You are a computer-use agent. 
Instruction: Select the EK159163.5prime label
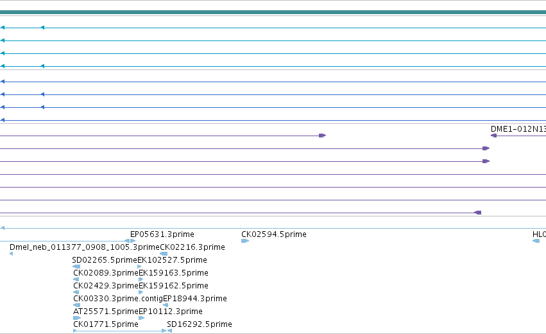[173, 272]
